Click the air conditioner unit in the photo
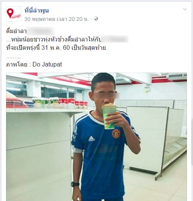The width and height of the screenshot is (193, 201). click(x=177, y=76)
